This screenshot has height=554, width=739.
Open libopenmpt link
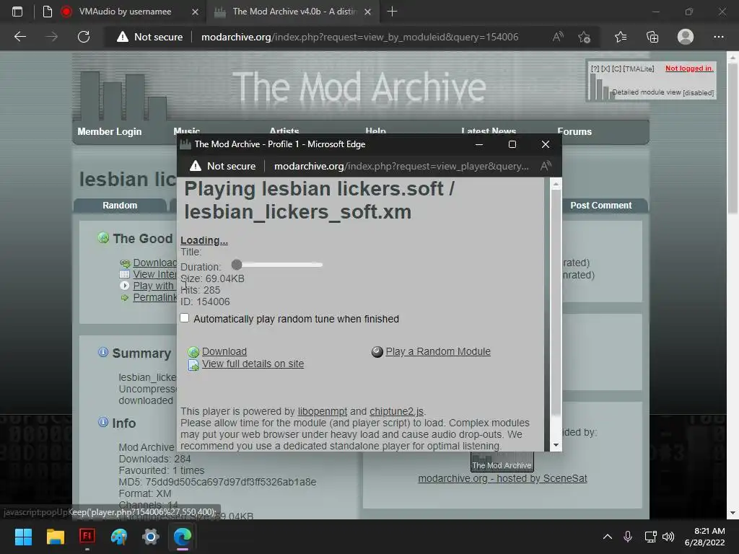pyautogui.click(x=323, y=411)
